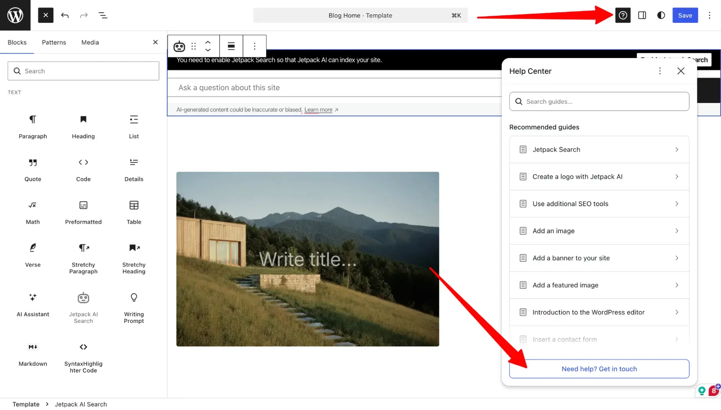Image resolution: width=721 pixels, height=410 pixels.
Task: Switch to the Patterns tab
Action: coord(54,42)
